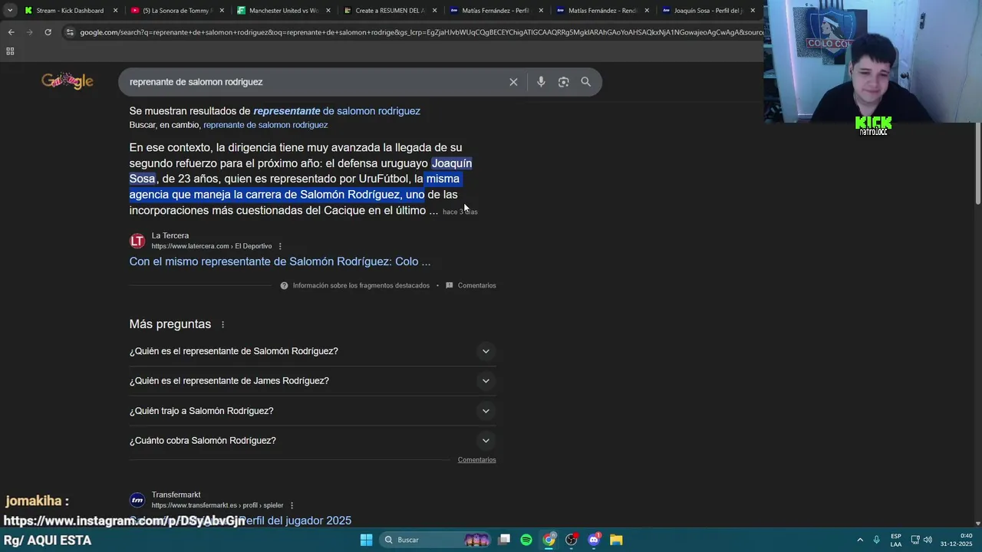982x552 pixels.
Task: Start Google voice search with microphone
Action: 541,82
